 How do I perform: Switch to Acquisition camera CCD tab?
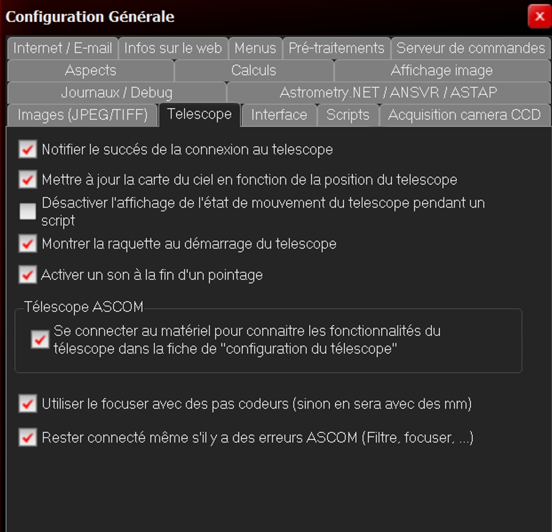coord(464,115)
